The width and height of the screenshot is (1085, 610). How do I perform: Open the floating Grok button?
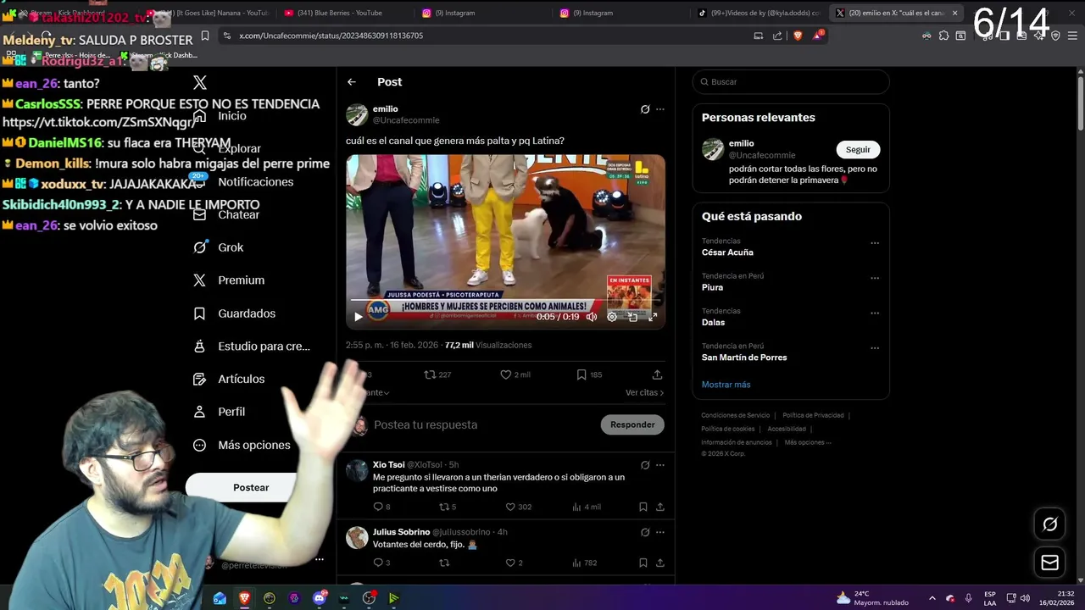pyautogui.click(x=1050, y=524)
